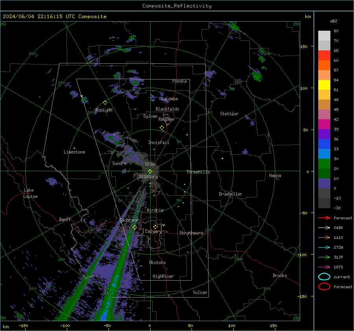Click the 80 dBZ value in the legend
Image resolution: width=354 pixels, height=331 pixels.
click(x=336, y=31)
